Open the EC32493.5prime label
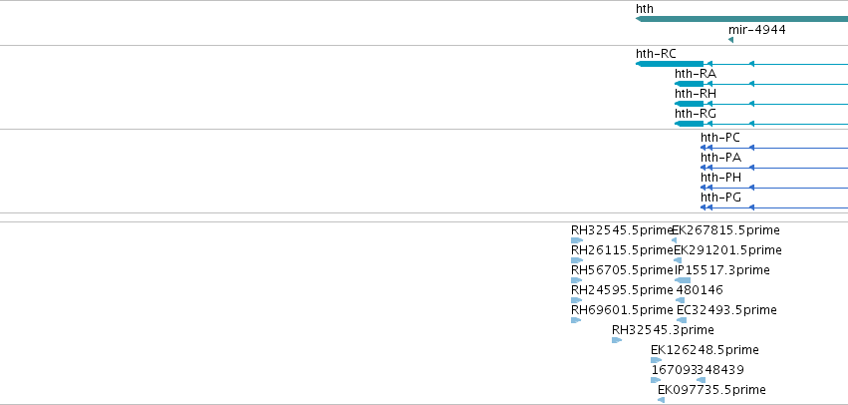848x405 pixels. point(726,310)
